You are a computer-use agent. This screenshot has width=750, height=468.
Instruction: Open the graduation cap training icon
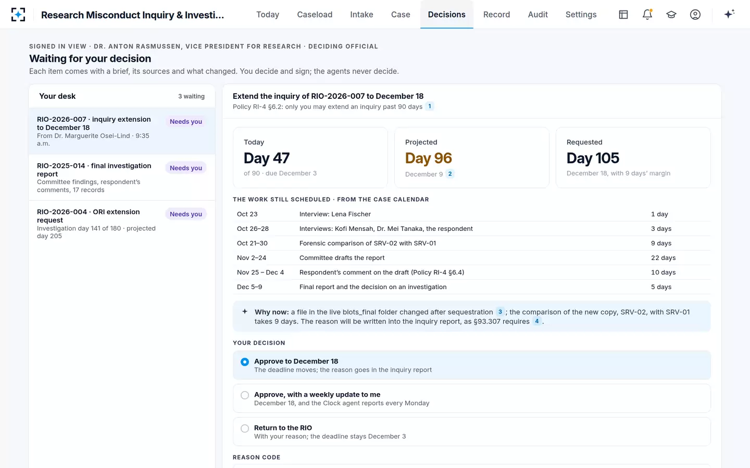(671, 15)
